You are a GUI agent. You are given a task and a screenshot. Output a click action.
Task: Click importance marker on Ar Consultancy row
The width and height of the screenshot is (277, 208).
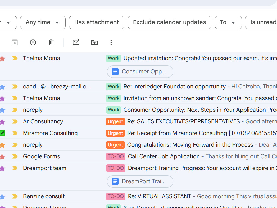point(15,121)
